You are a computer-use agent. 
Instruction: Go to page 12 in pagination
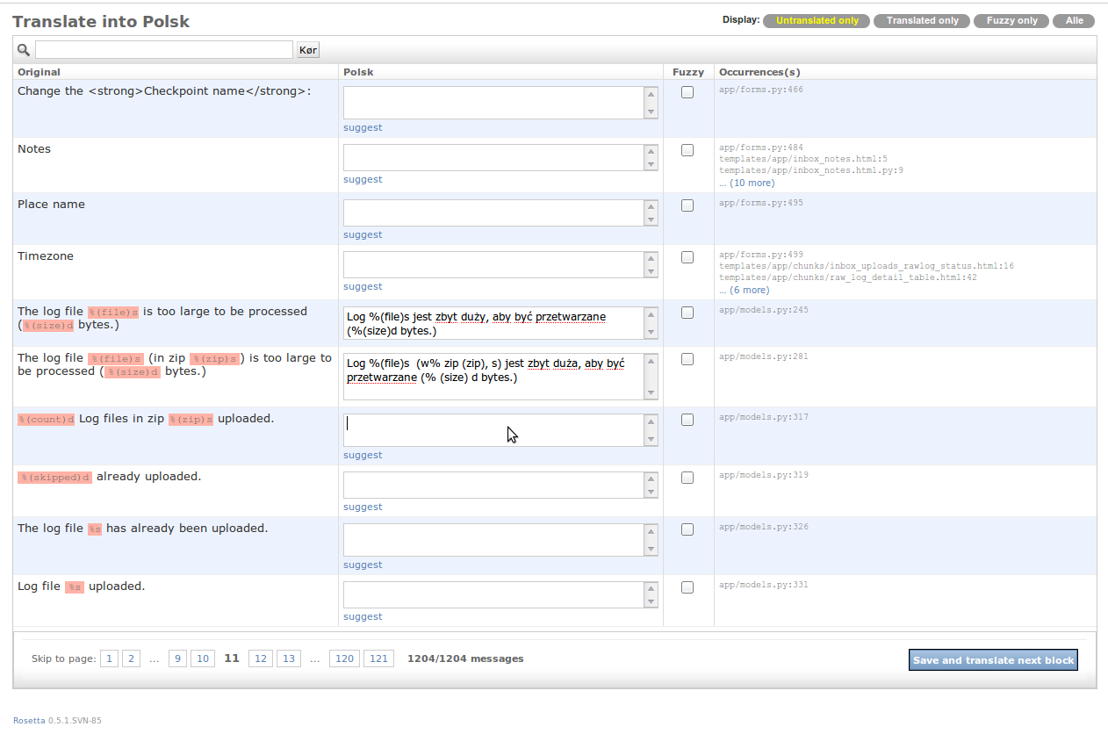pyautogui.click(x=260, y=658)
